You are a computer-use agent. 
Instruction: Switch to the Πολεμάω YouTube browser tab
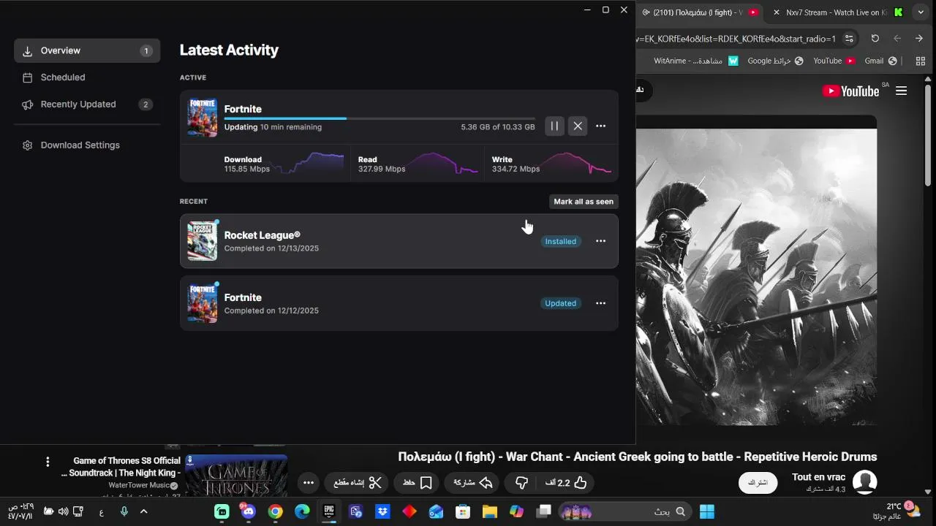[x=698, y=12]
